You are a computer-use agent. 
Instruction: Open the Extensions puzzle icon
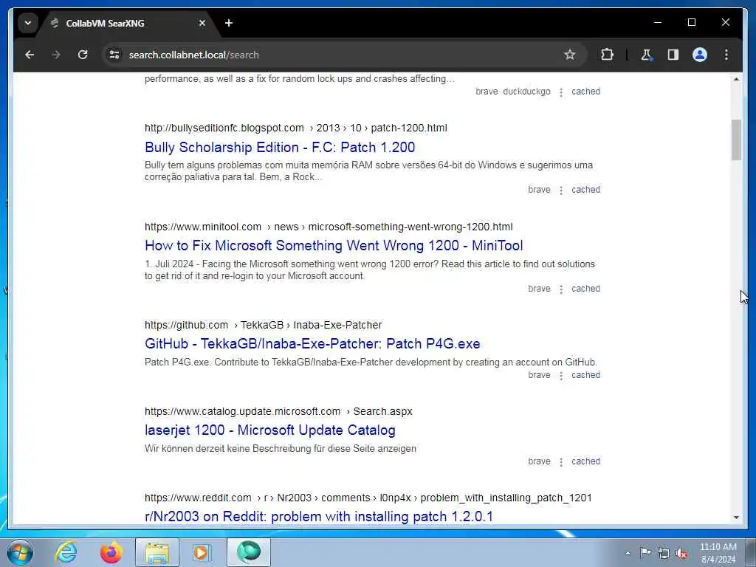click(x=607, y=55)
